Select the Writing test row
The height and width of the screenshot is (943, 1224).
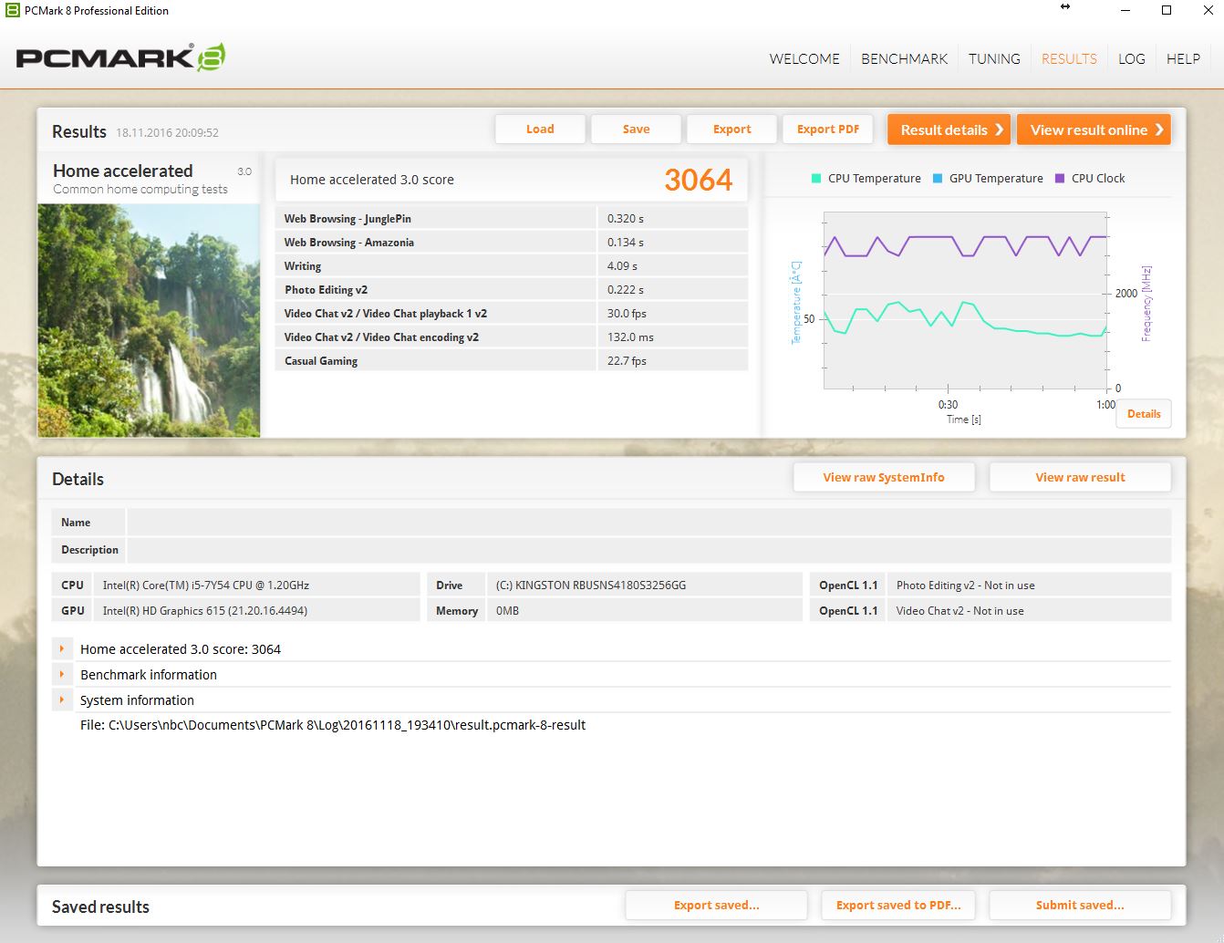coord(512,266)
